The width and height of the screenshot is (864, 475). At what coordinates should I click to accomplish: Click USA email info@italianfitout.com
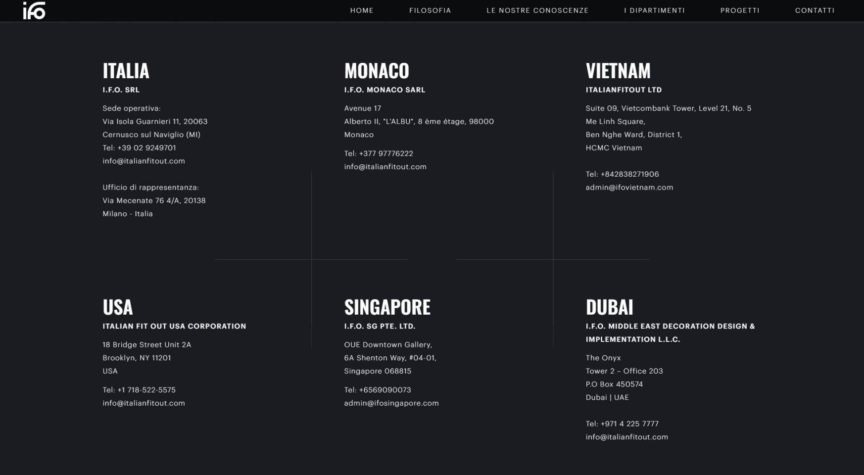coord(144,403)
